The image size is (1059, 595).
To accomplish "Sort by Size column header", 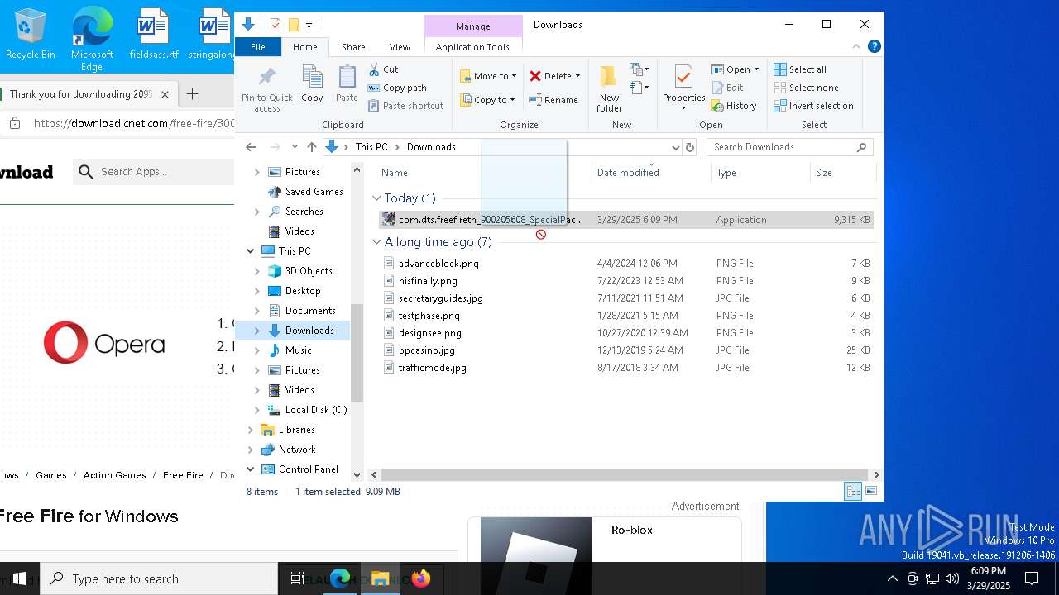I will point(824,173).
